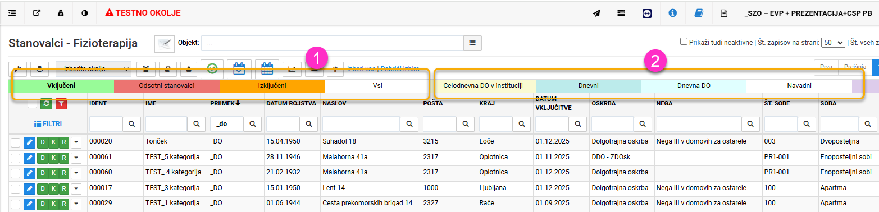Check the checkbox of the Tonček row
This screenshot has height=212, width=879.
(15, 142)
